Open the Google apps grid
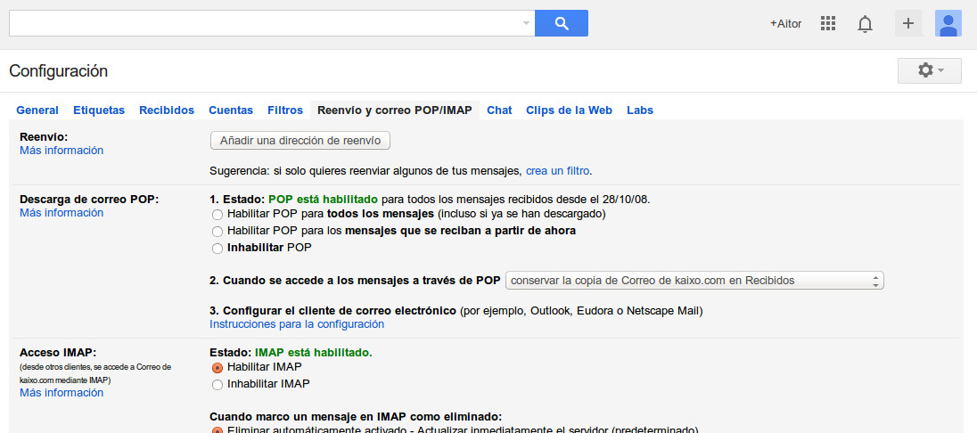977x433 pixels. [827, 23]
